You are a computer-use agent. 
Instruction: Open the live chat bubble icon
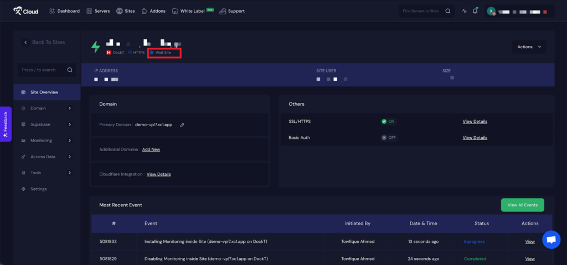[x=550, y=240]
